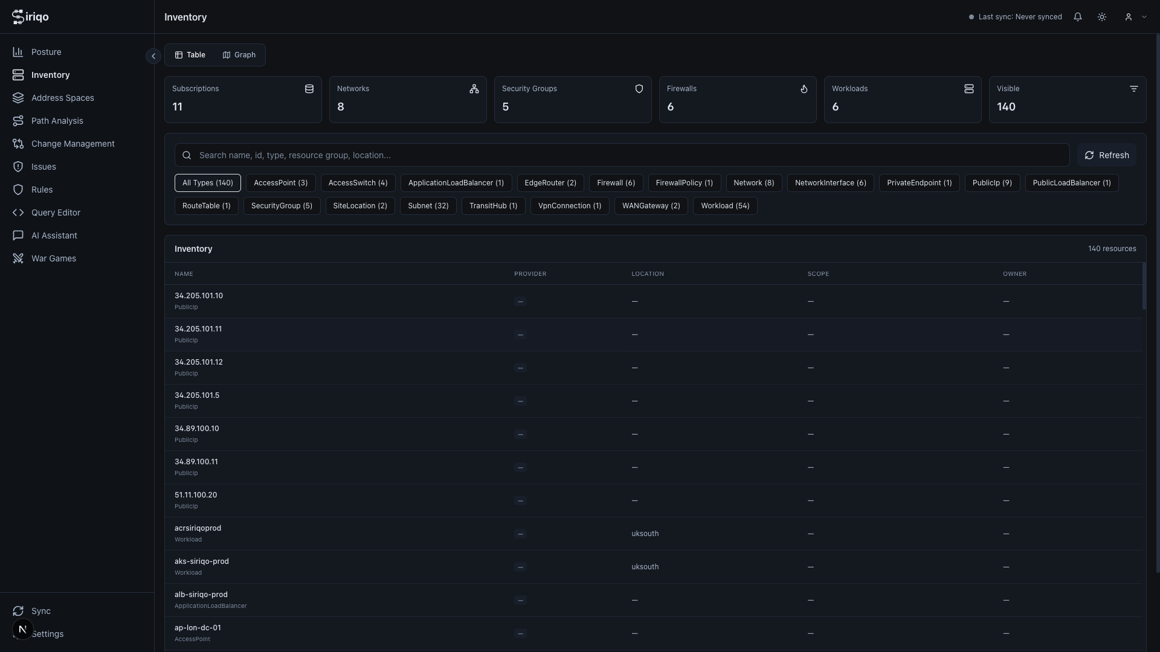The image size is (1160, 652).
Task: Switch to the Table view tab
Action: coord(189,54)
